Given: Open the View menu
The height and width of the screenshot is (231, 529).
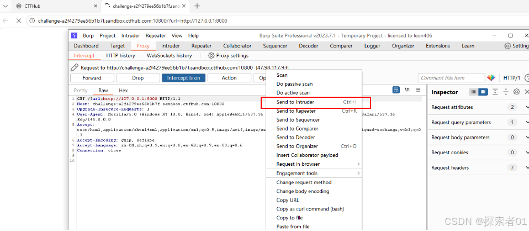Looking at the screenshot, I should 177,35.
